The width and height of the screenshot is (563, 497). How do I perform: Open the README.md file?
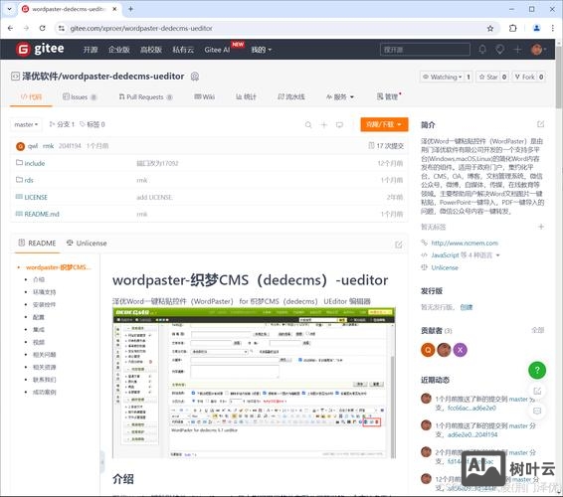(x=42, y=215)
